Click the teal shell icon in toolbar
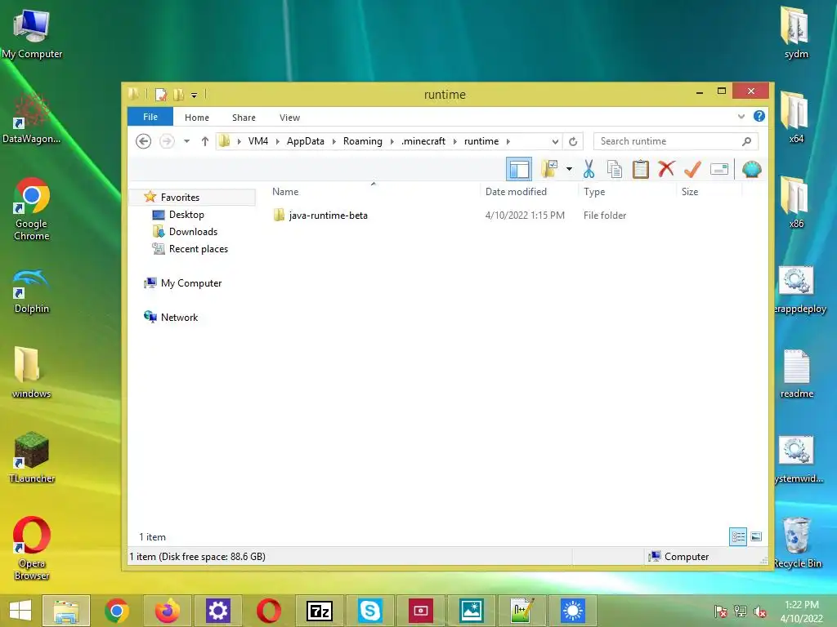837x627 pixels. click(x=752, y=170)
